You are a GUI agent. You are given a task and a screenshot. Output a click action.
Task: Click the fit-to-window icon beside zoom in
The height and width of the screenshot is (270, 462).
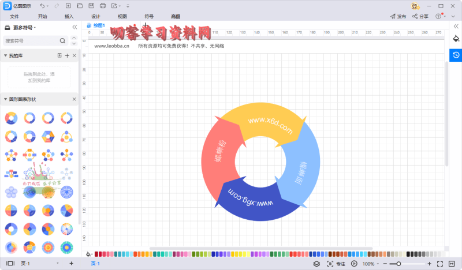click(x=440, y=264)
